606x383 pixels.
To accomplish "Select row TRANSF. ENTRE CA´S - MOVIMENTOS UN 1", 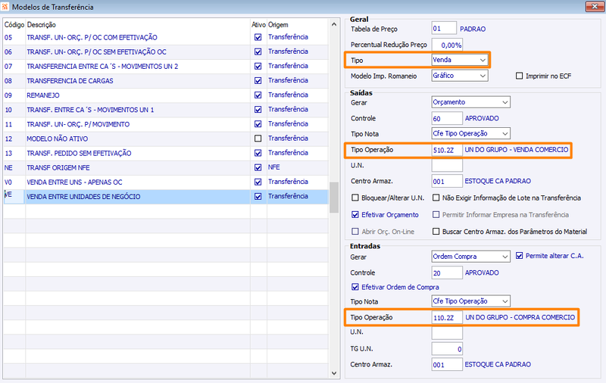I will (x=165, y=110).
